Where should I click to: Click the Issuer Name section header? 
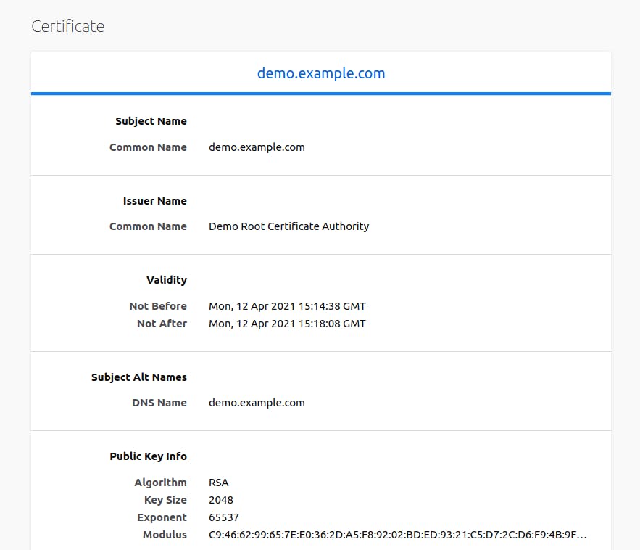click(154, 201)
